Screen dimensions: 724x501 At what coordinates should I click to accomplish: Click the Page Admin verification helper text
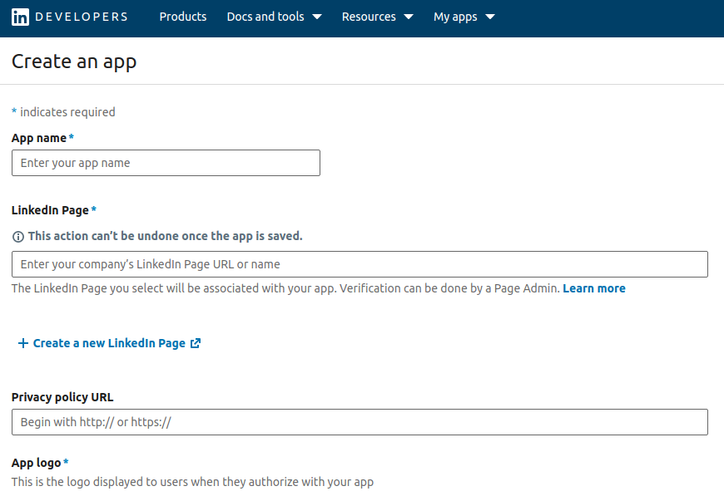[285, 288]
